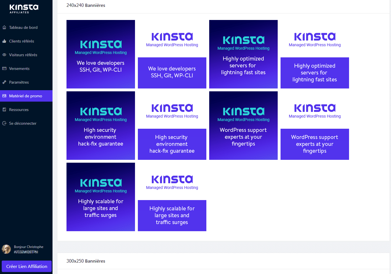Open Versements via its card icon

(4, 68)
